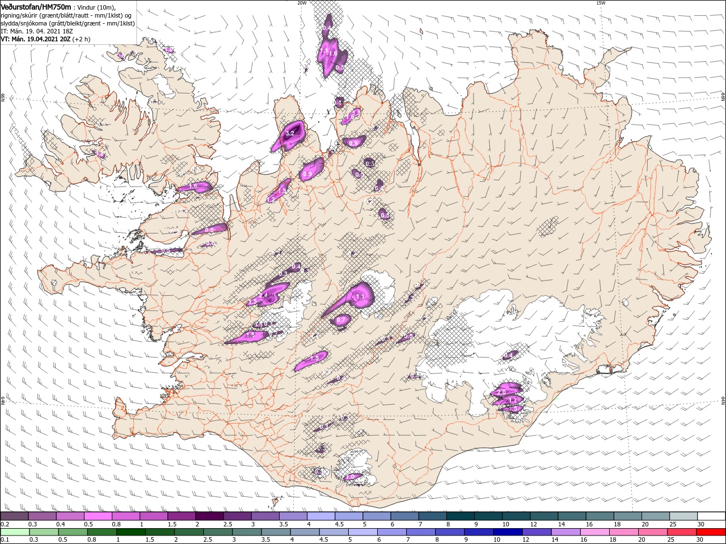Click the 'IT: Mán. 19. 04. 2021 18Z' line
This screenshot has width=726, height=544.
click(36, 31)
